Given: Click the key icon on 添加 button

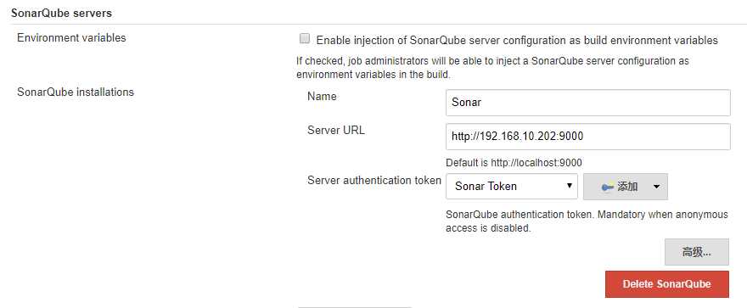Looking at the screenshot, I should pyautogui.click(x=607, y=187).
